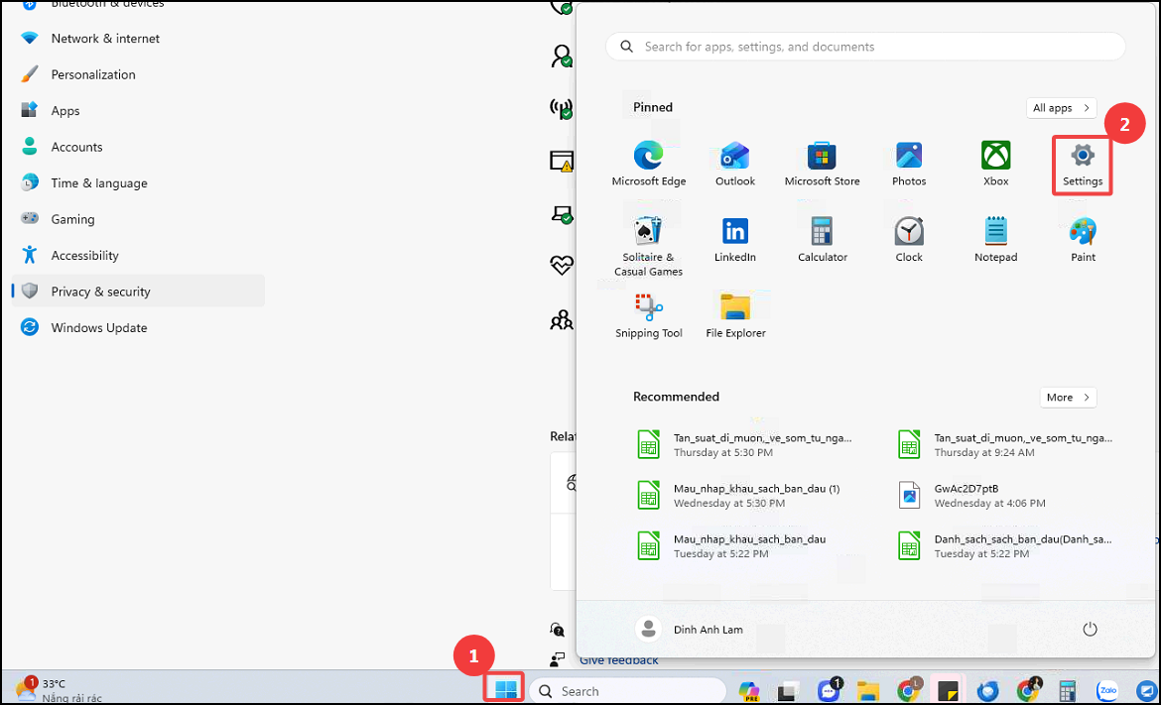Viewport: 1161px width, 705px height.
Task: Open Task View on the taskbar
Action: tap(787, 692)
